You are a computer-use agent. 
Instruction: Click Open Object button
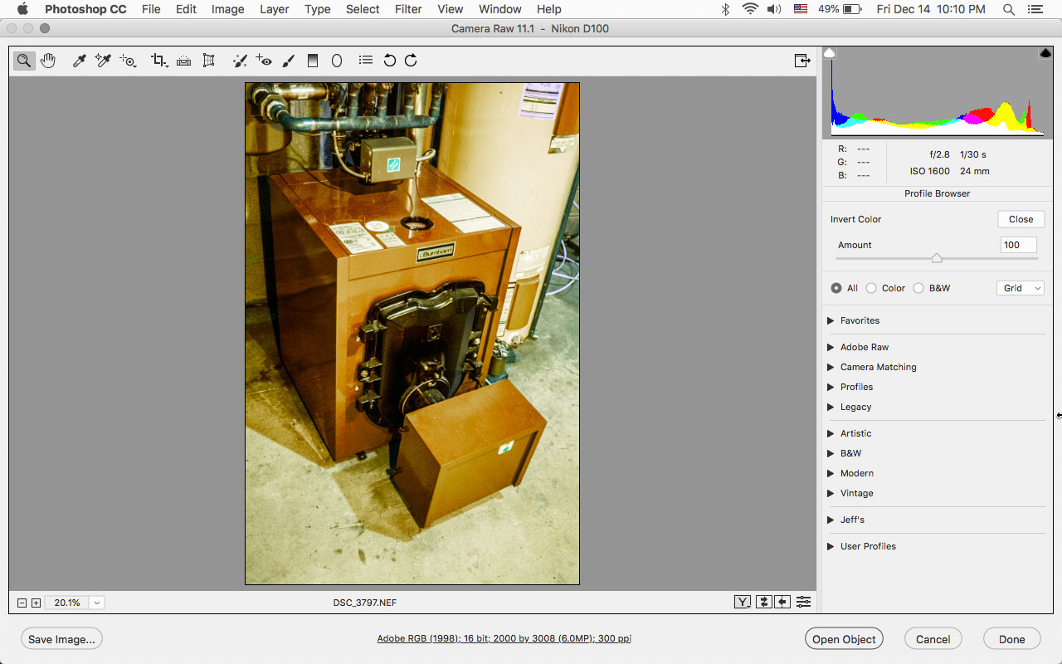844,639
